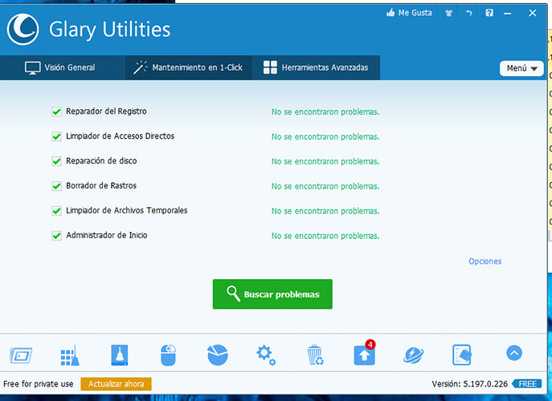This screenshot has width=552, height=401.
Task: Open software update icon with badge 4
Action: [x=364, y=353]
